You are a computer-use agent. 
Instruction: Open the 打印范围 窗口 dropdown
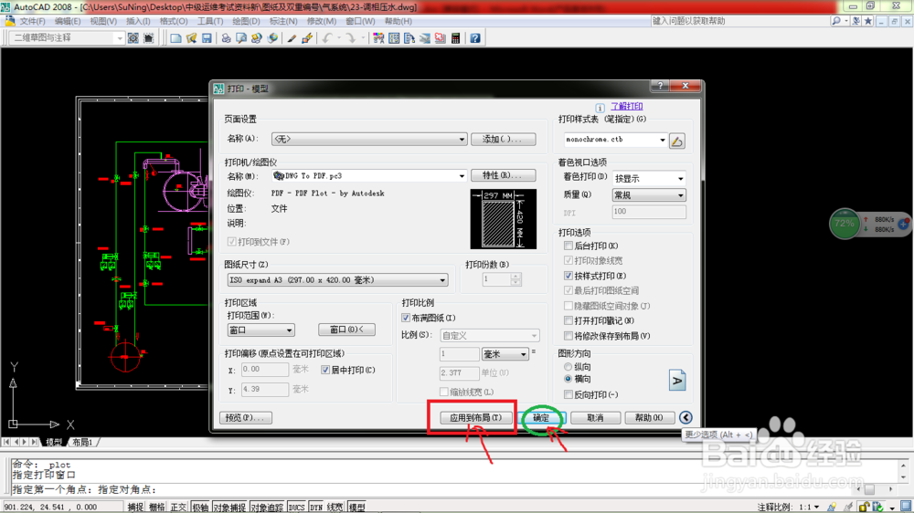pos(260,330)
